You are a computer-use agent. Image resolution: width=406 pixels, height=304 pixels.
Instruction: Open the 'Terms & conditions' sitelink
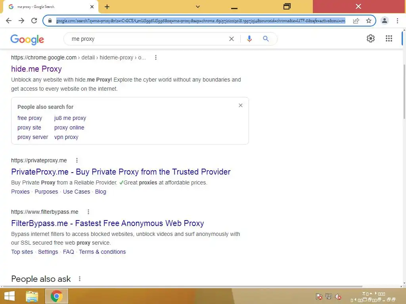[x=102, y=252]
